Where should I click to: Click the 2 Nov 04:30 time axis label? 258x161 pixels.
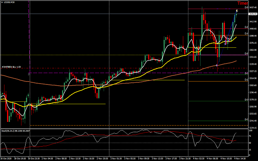click(x=47, y=159)
